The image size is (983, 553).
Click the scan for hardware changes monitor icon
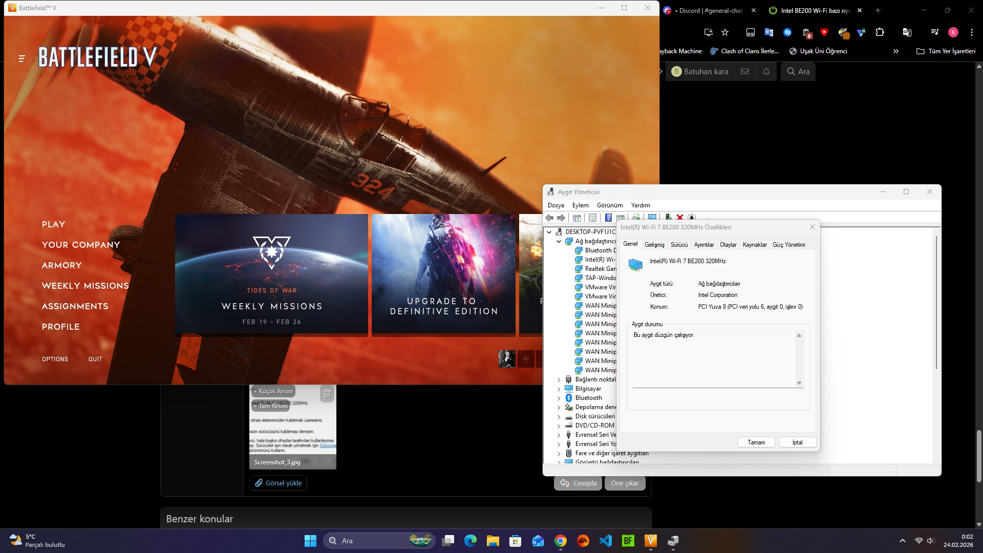coord(652,218)
